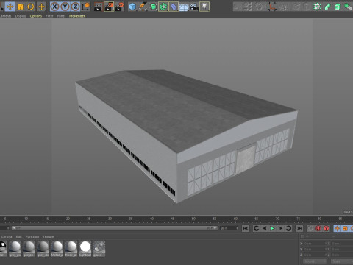Open the viewport Options menu

click(x=36, y=16)
